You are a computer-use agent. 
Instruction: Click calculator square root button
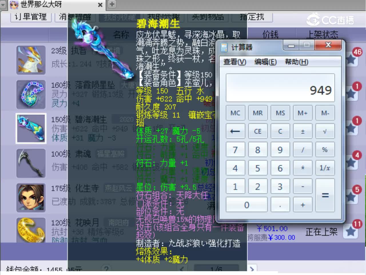[x=325, y=131]
